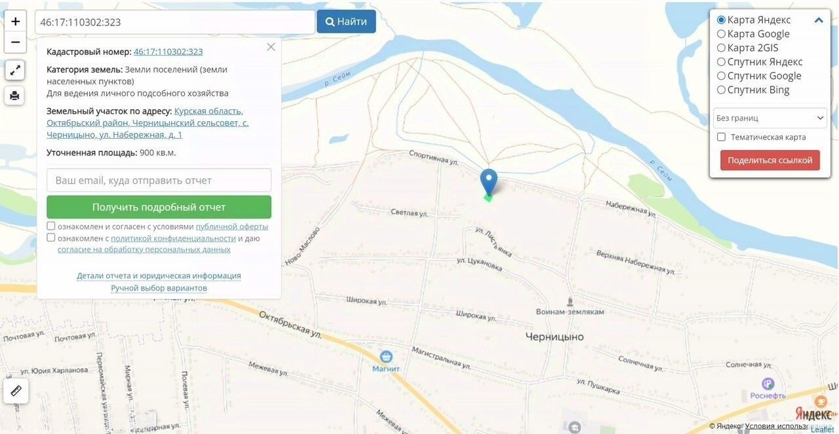Check the публичной оферты agreement box
Image resolution: width=839 pixels, height=434 pixels.
click(x=51, y=226)
